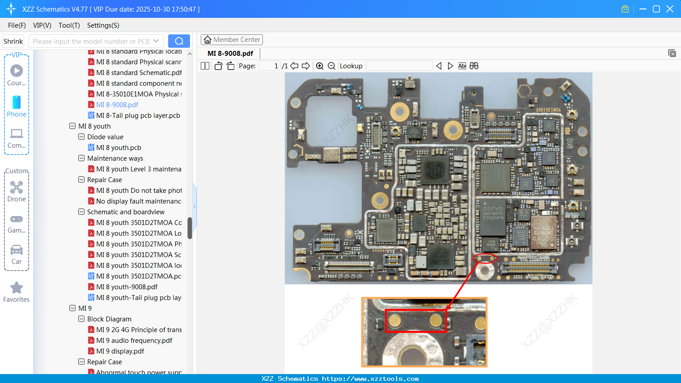Collapse the Maintenance ways folder
This screenshot has height=383, width=681.
point(81,158)
